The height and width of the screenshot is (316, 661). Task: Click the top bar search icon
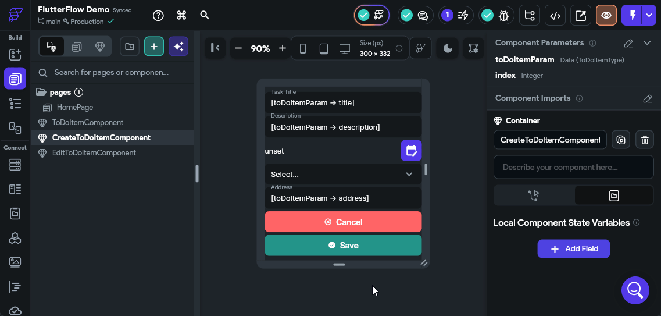point(205,16)
